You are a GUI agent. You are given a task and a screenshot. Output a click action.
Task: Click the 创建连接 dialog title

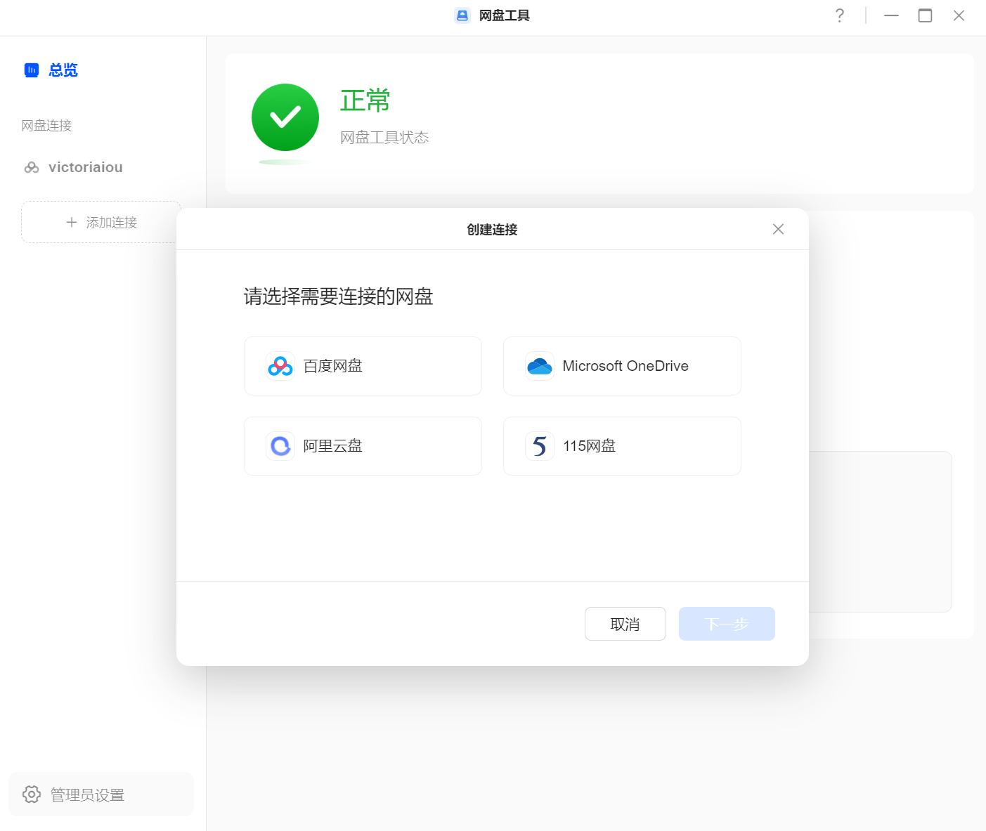(492, 230)
